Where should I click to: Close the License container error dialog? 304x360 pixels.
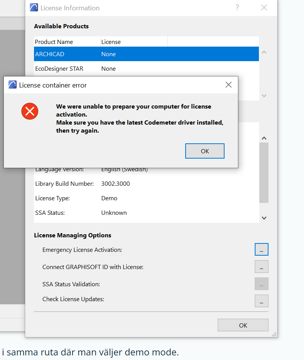tap(228, 85)
